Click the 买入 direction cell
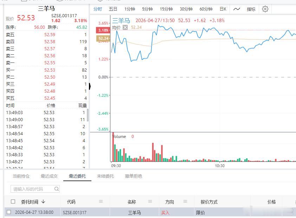The width and height of the screenshot is (296, 218). click(165, 213)
